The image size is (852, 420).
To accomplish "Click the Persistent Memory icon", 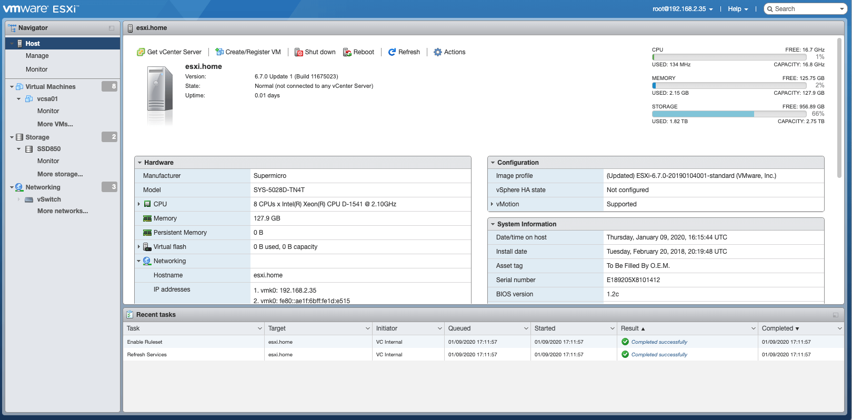I will (x=147, y=233).
